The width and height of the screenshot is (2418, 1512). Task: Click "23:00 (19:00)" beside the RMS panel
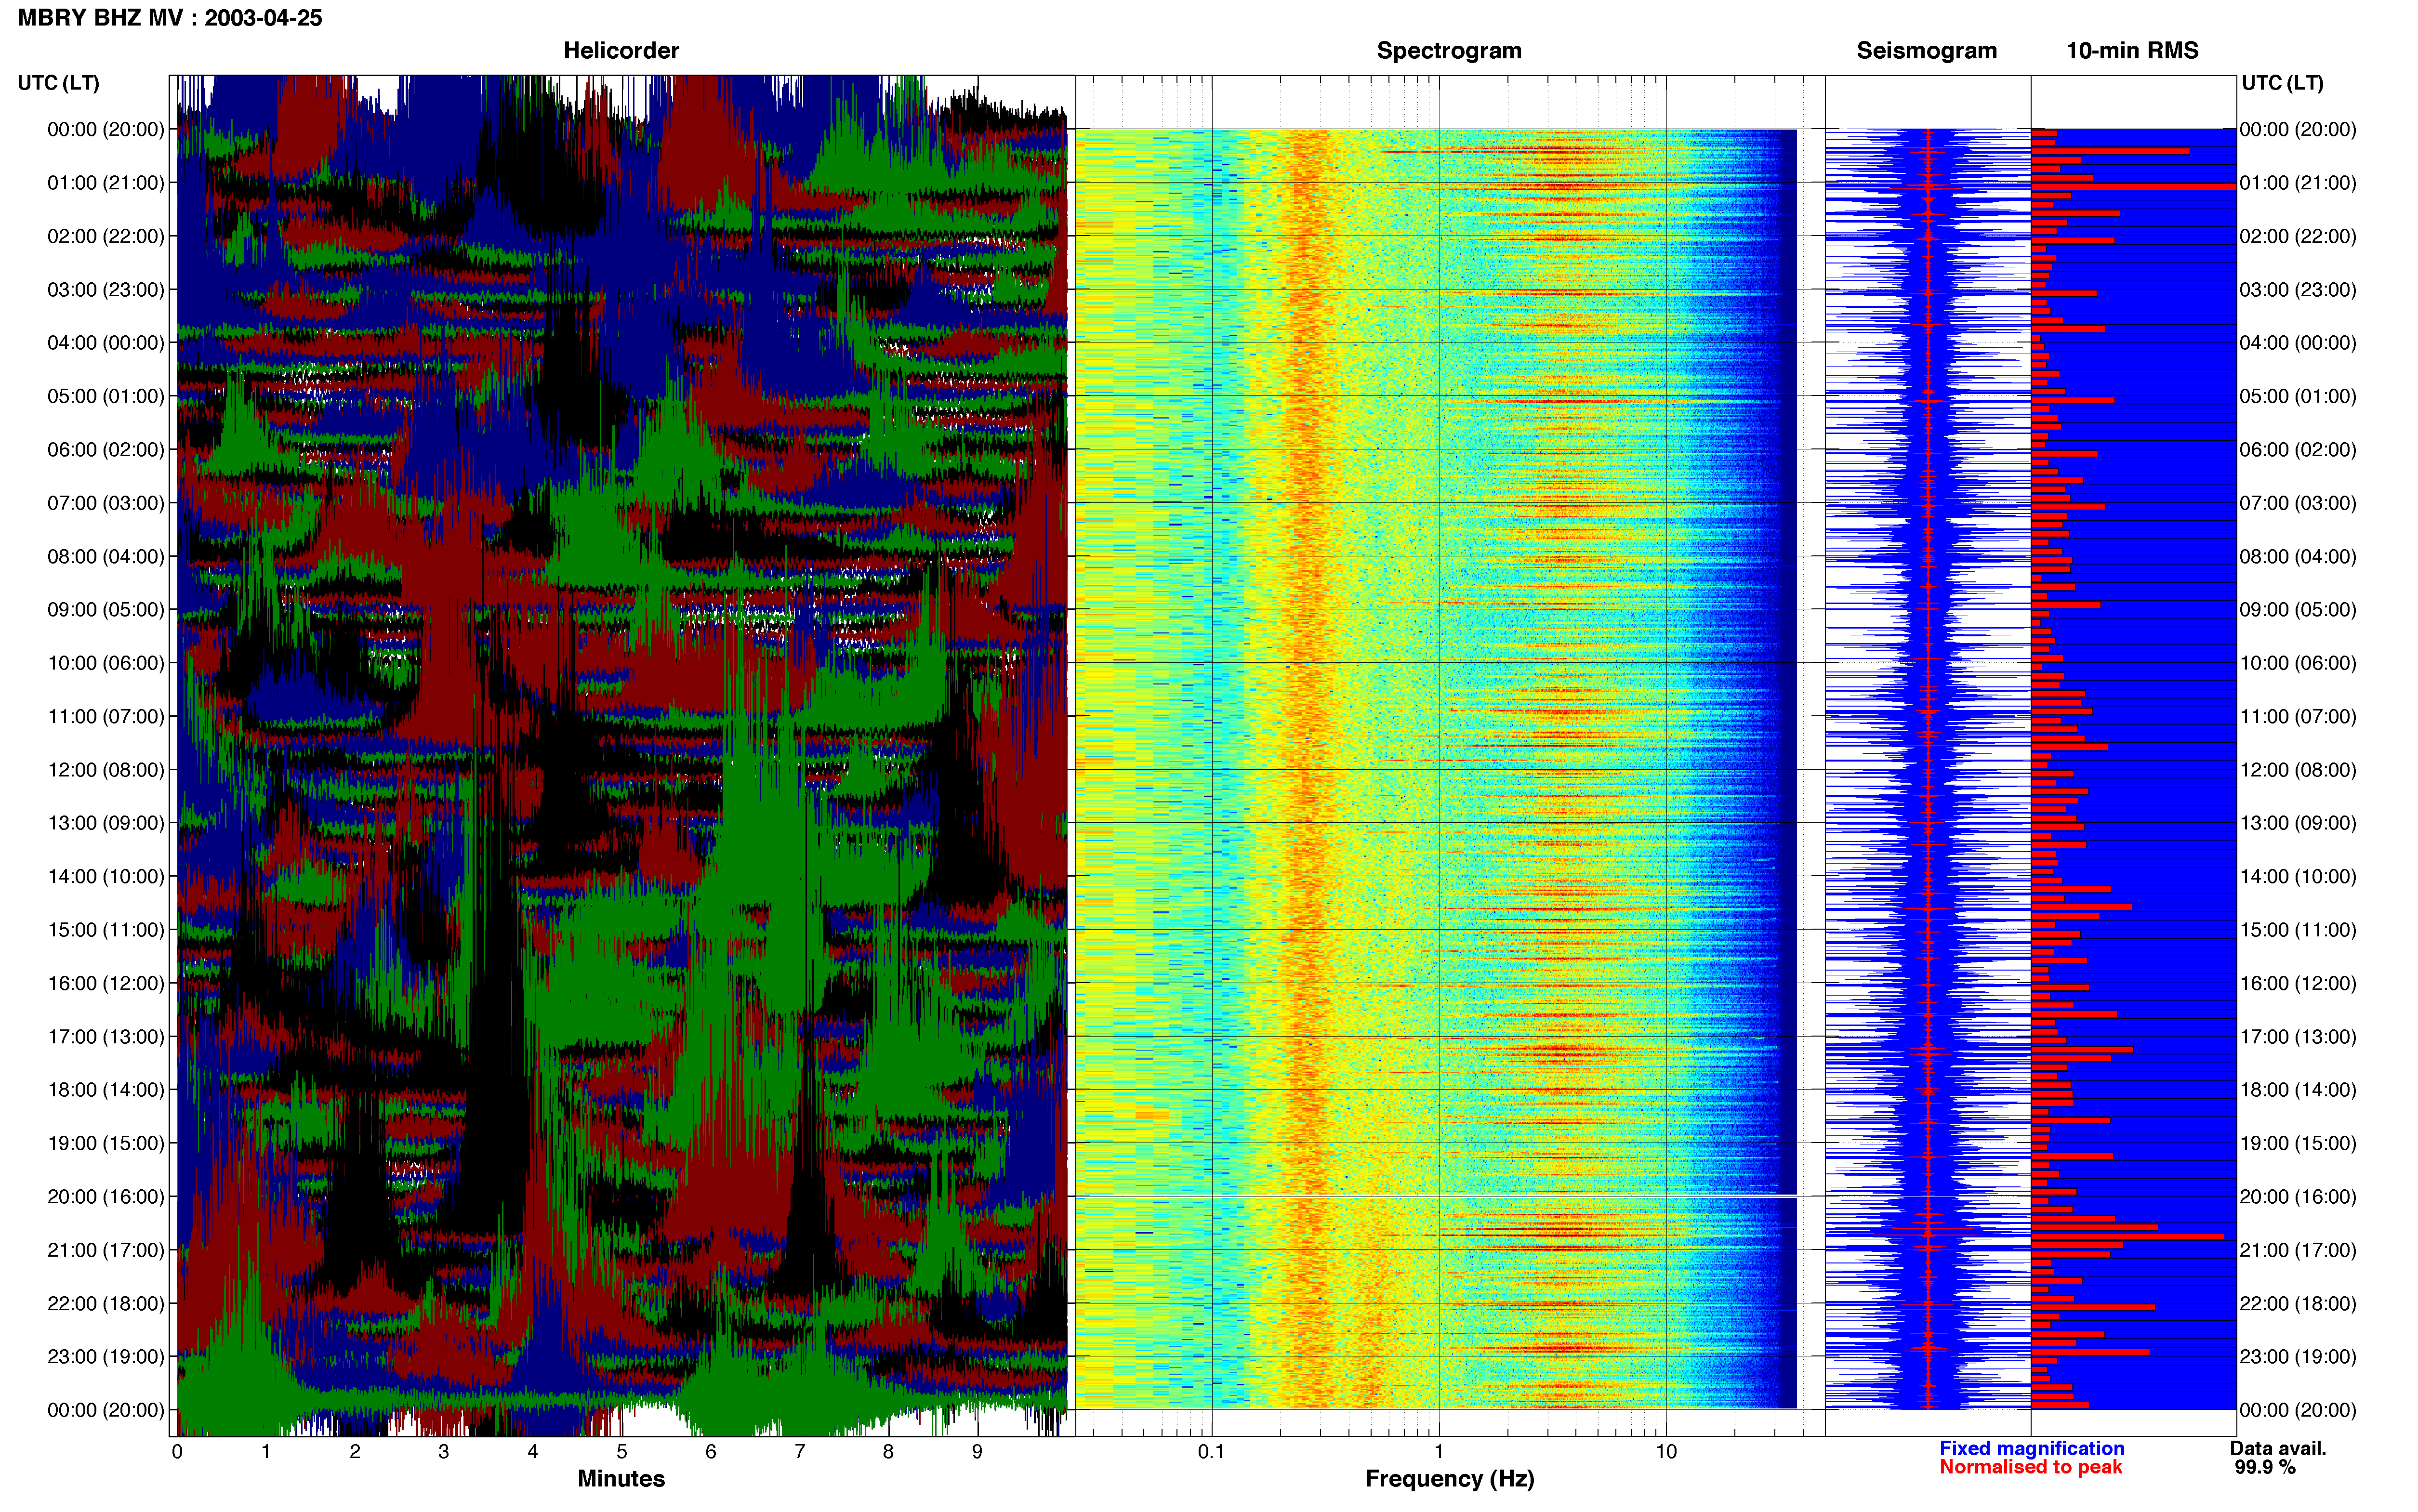pyautogui.click(x=2298, y=1357)
